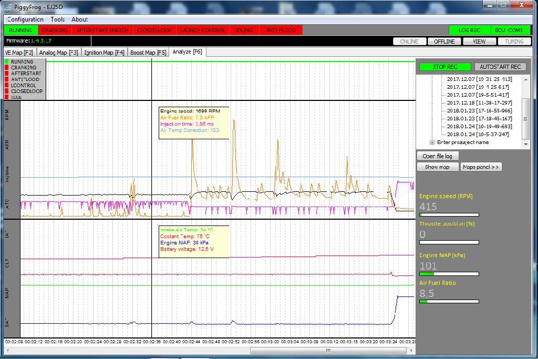Image resolution: width=538 pixels, height=359 pixels.
Task: Click the Show map button
Action: coord(438,167)
